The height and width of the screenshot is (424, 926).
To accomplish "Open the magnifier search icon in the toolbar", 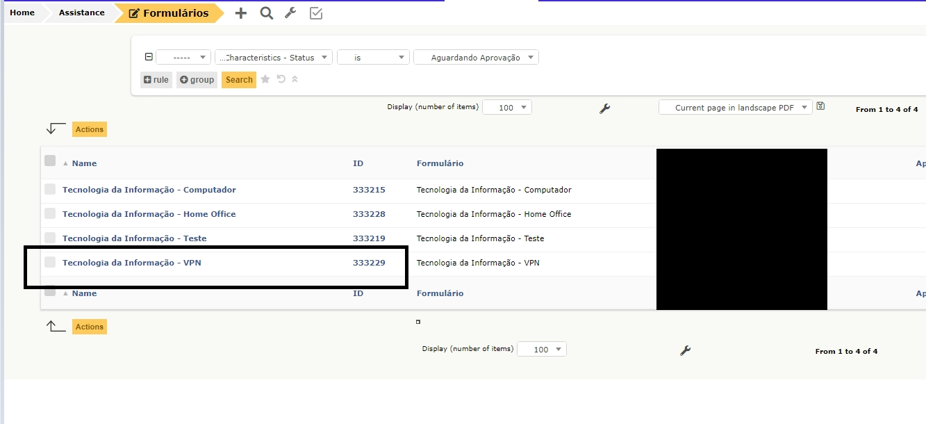I will point(266,13).
